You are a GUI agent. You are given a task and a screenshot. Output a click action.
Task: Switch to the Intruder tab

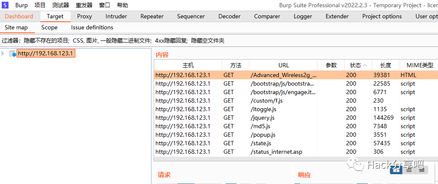116,17
